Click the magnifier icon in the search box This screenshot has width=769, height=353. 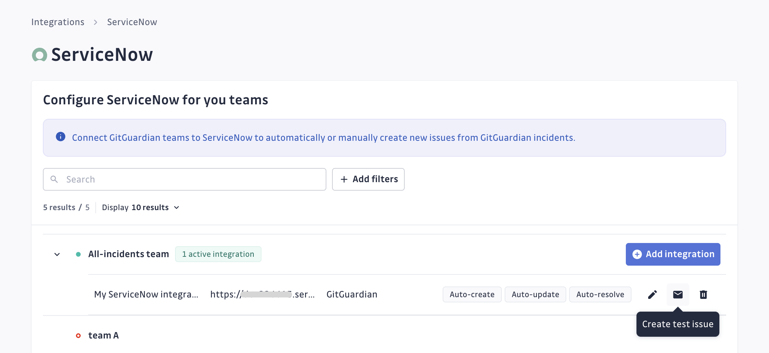tap(54, 179)
